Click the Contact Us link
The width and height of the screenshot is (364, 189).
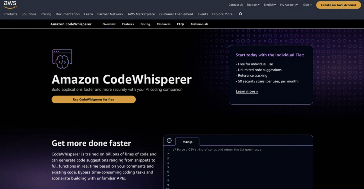(236, 5)
